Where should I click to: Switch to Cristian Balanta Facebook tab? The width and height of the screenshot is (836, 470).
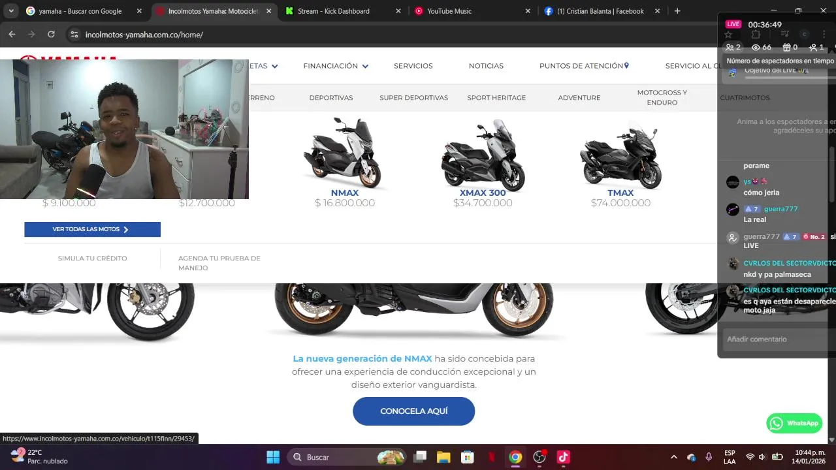[x=602, y=11]
